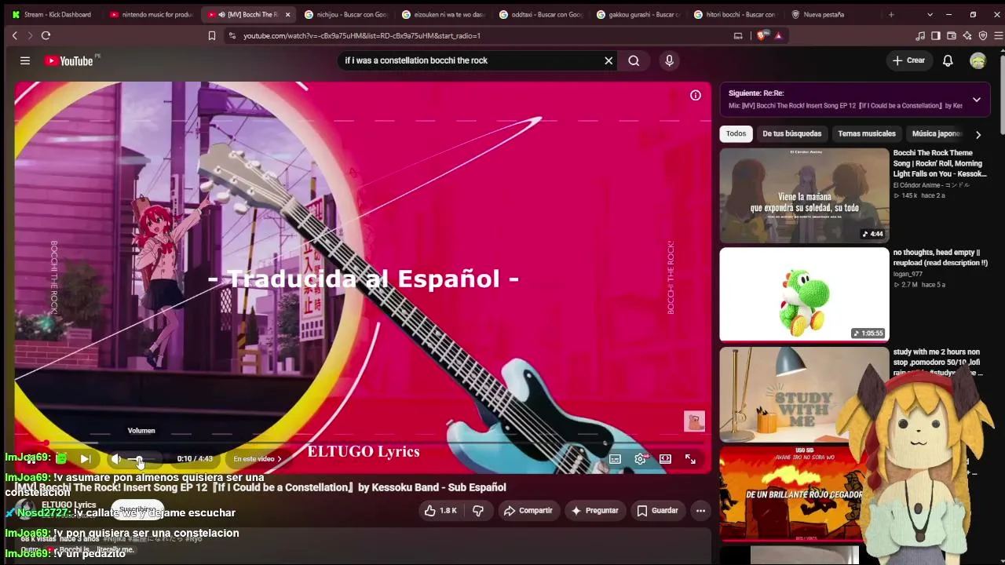Image resolution: width=1005 pixels, height=565 pixels.
Task: Switch to the oddtaxi Google search tab
Action: (x=541, y=14)
